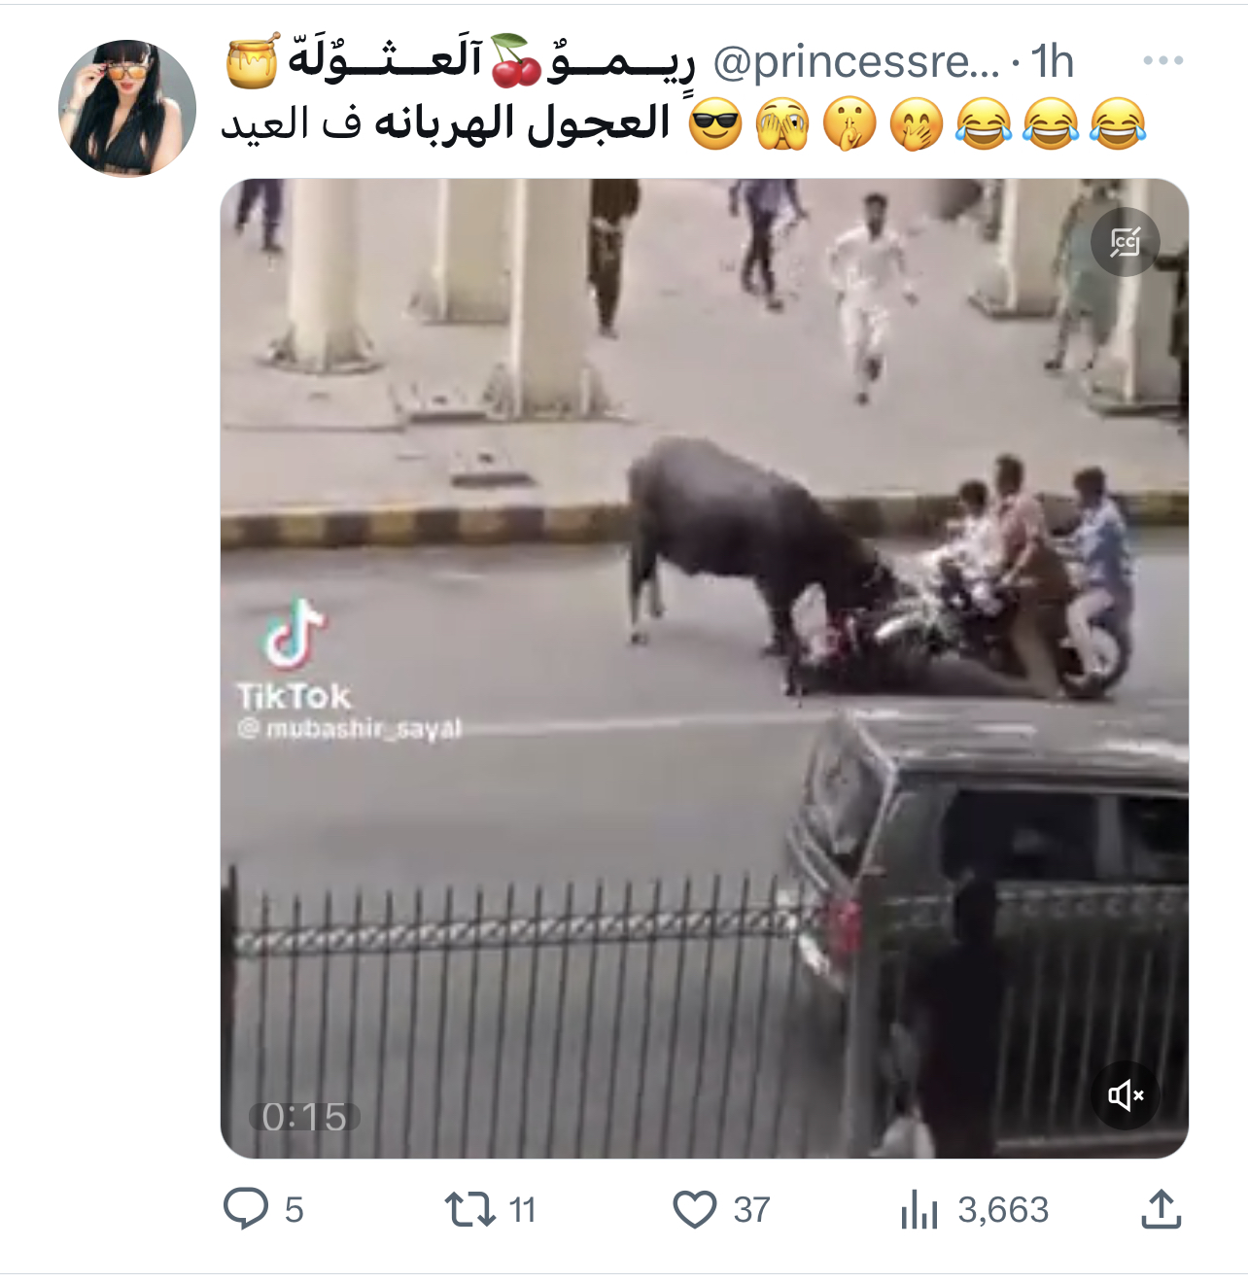This screenshot has width=1248, height=1283.
Task: Click the Arabic display name of the author
Action: [461, 60]
